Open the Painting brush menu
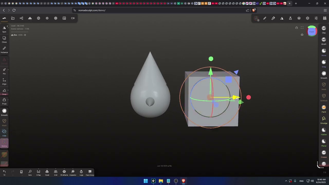The width and height of the screenshot is (329, 185). [x=273, y=18]
